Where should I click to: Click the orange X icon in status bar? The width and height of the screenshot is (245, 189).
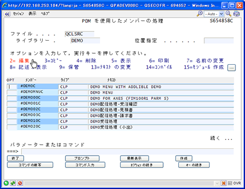point(223,183)
